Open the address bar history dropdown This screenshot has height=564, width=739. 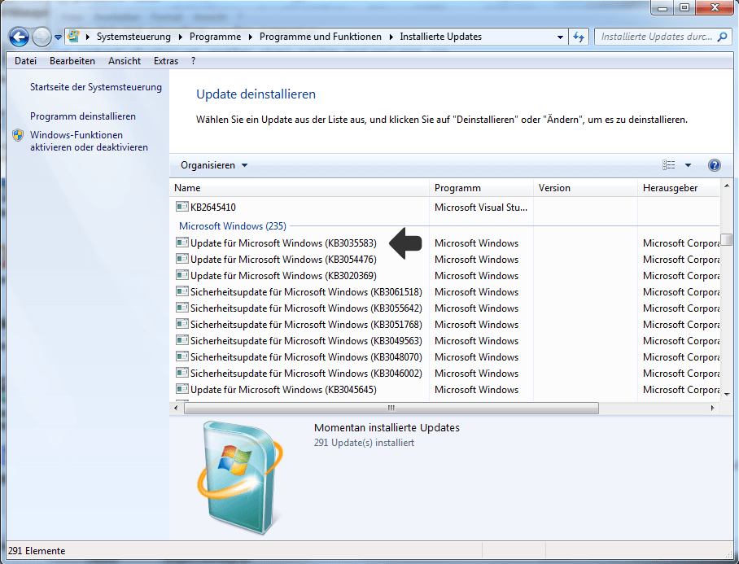coord(560,37)
